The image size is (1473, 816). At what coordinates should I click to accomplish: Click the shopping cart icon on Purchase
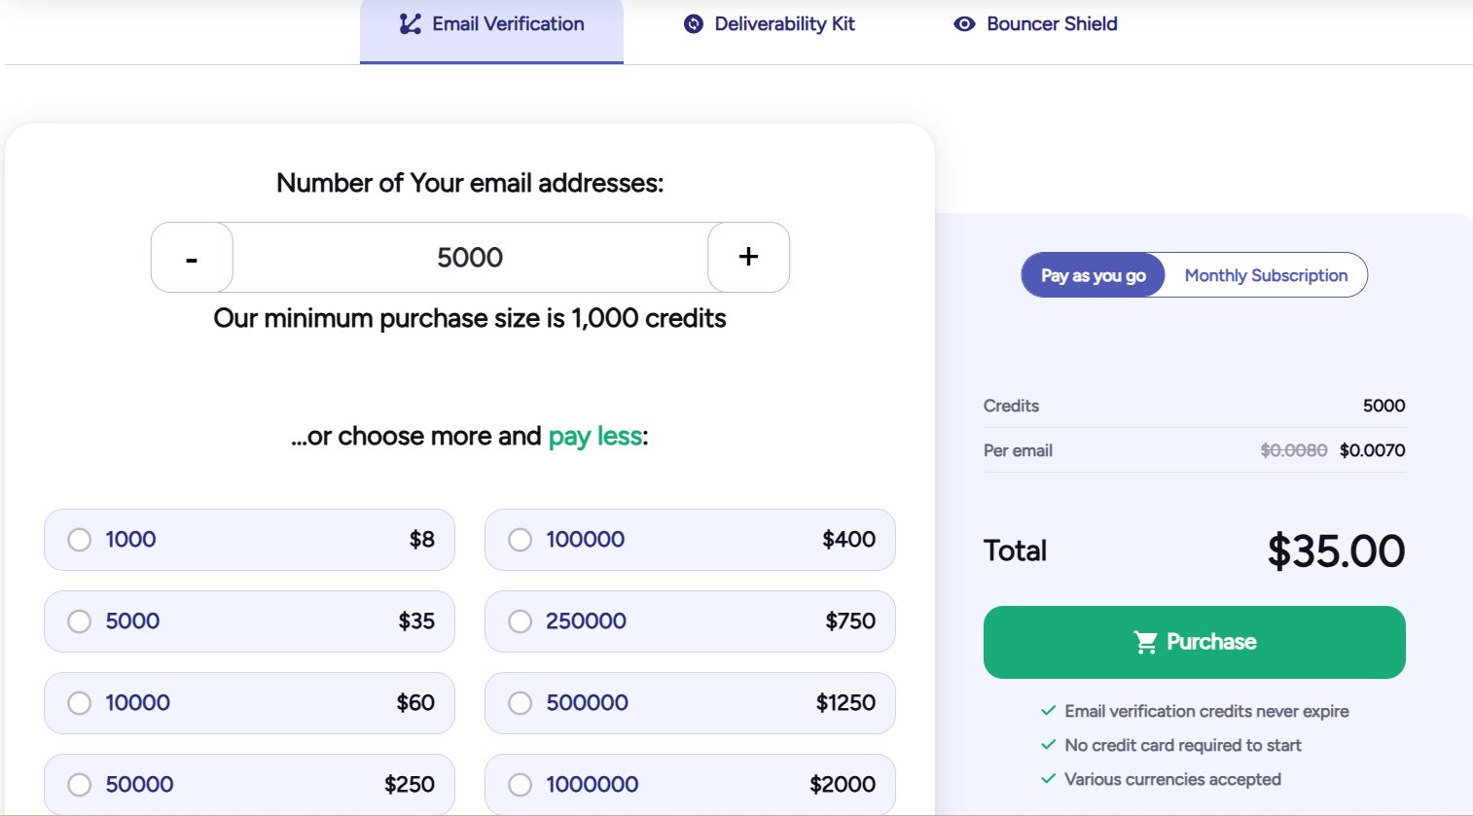coord(1147,642)
